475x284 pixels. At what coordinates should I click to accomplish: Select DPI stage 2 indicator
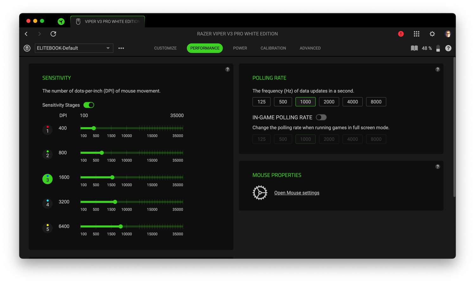tap(47, 154)
